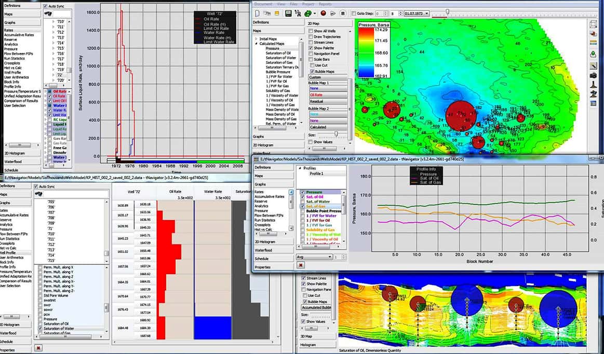Click the stop calculation icon in toolbar

tap(342, 13)
